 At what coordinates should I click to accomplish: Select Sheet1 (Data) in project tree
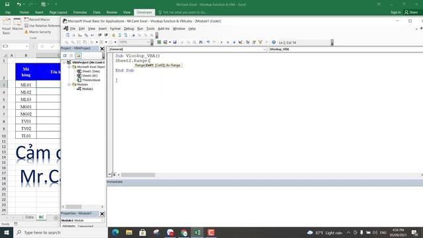[89, 71]
